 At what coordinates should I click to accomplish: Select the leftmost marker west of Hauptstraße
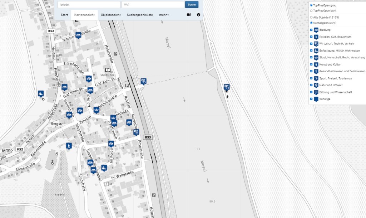click(x=41, y=94)
